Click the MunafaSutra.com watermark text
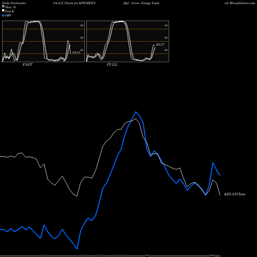257x257 pixels. click(242, 3)
